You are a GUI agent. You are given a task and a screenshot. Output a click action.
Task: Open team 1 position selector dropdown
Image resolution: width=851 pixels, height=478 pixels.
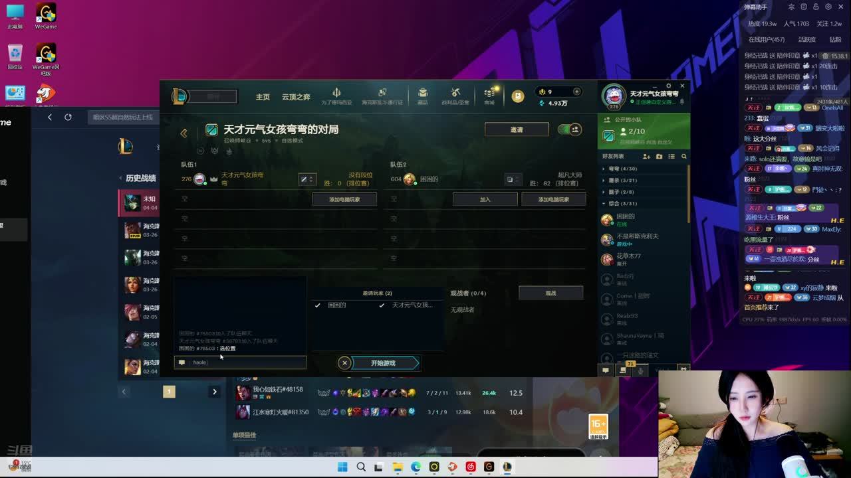point(307,179)
